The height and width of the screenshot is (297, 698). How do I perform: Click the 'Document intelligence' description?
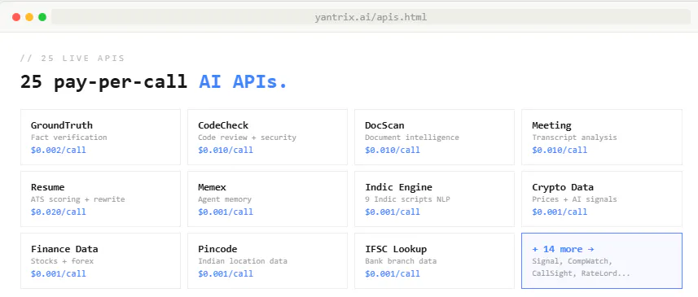(x=412, y=138)
